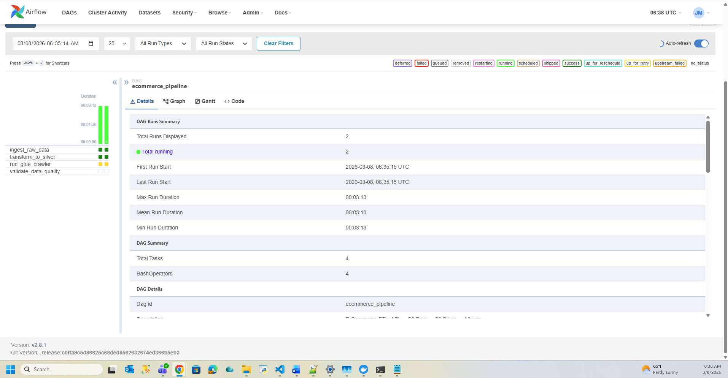This screenshot has height=378, width=728.
Task: Open Chrome from the taskbar
Action: pos(179,369)
